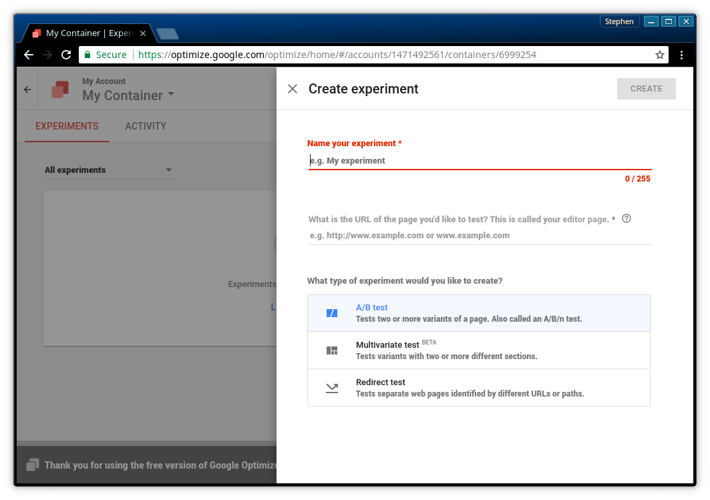Click the Stephen profile button
Screen dimensions: 710x500
pos(619,21)
